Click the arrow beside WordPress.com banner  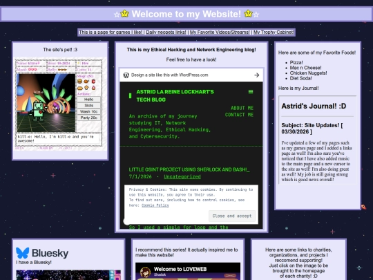[256, 75]
